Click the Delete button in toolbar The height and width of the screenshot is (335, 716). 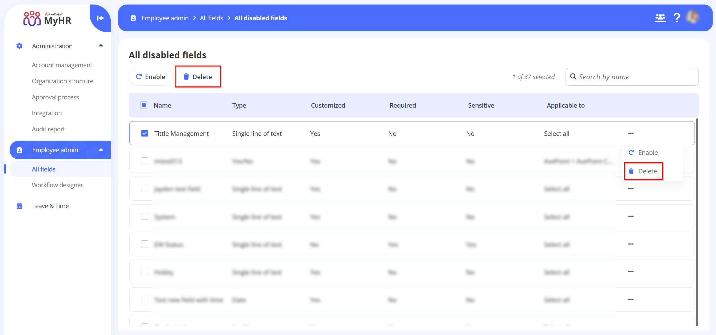[x=198, y=77]
